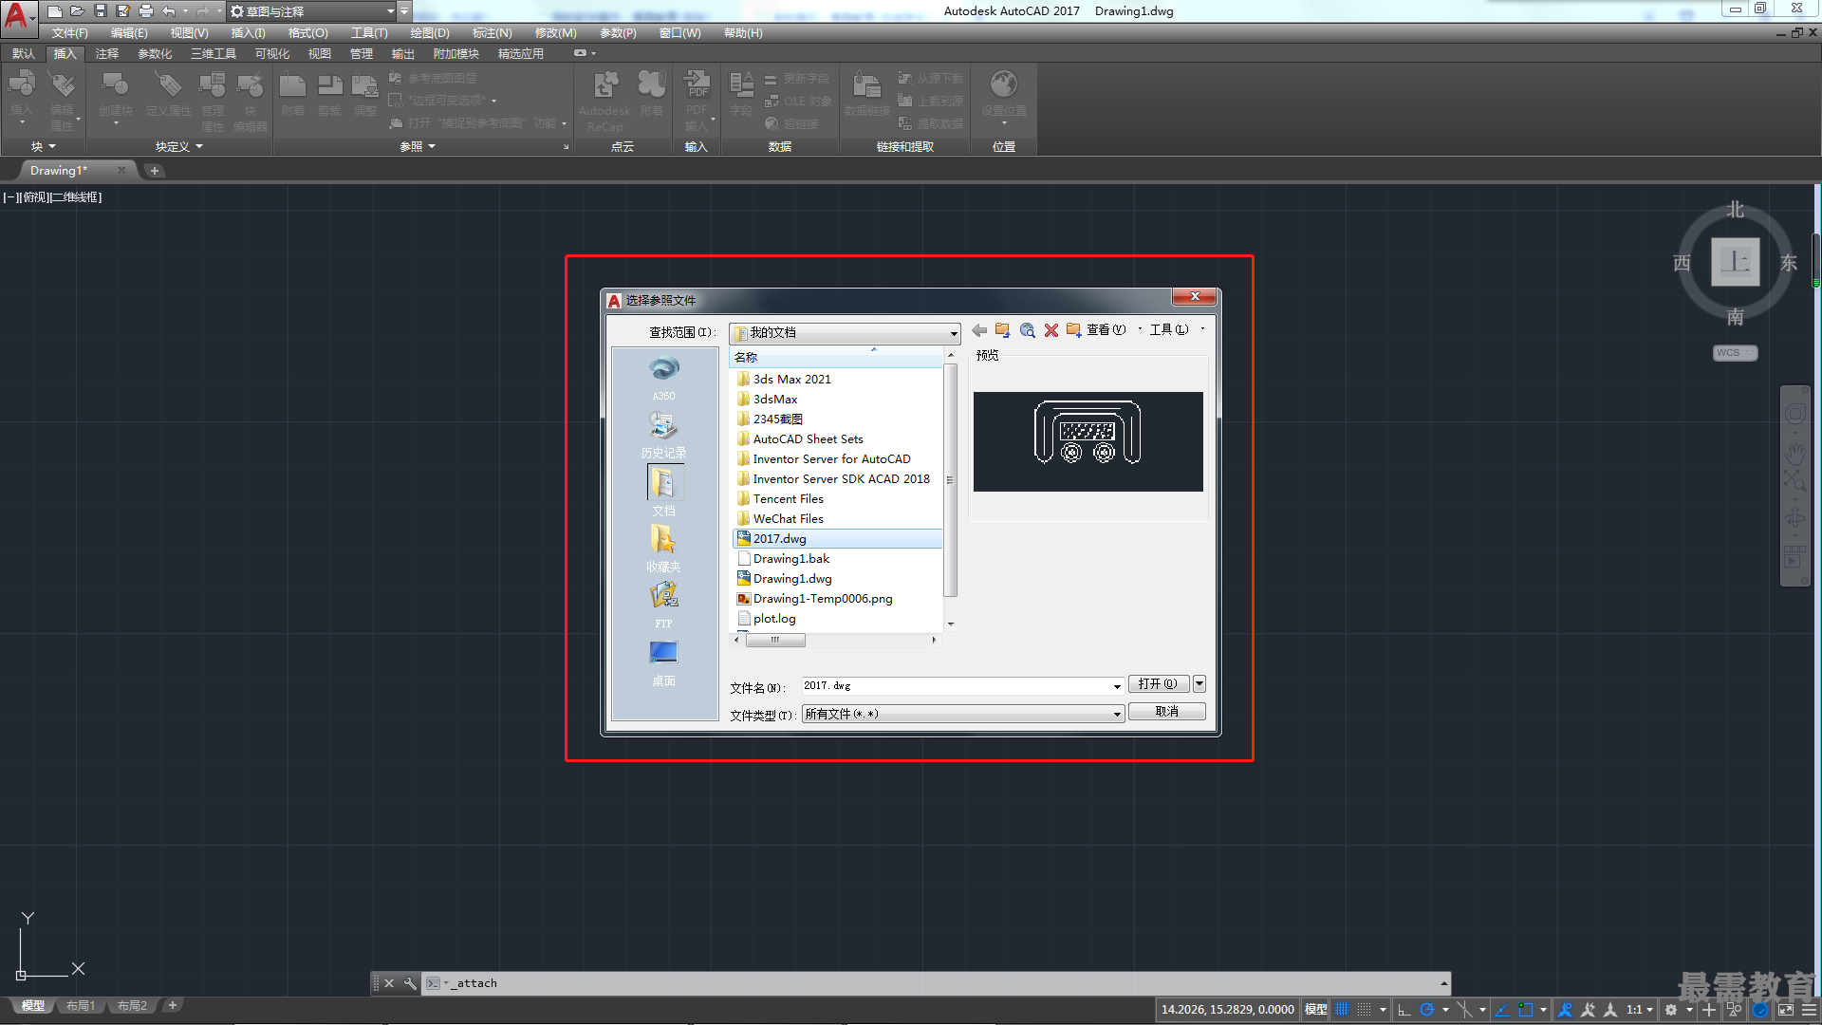Click the Plot/Print icon in quick access toolbar
Viewport: 1822px width, 1025px height.
coord(146,11)
